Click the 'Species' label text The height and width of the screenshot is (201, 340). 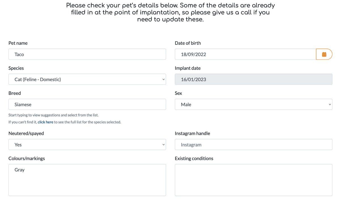coord(16,68)
